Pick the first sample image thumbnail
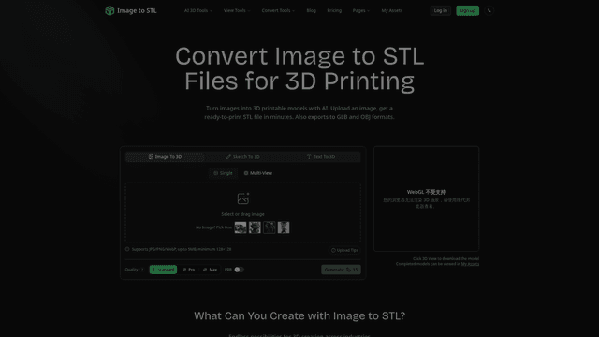The image size is (599, 337). coord(241,227)
